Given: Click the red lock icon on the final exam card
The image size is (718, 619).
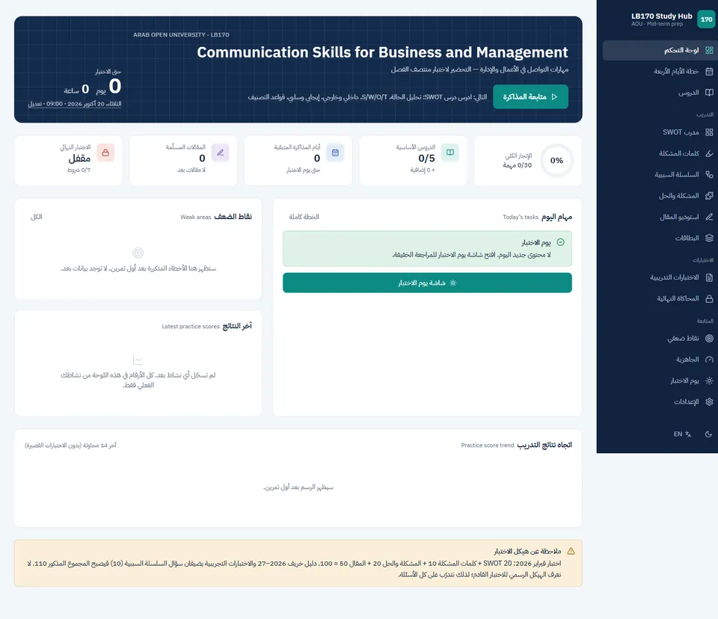Looking at the screenshot, I should click(105, 153).
